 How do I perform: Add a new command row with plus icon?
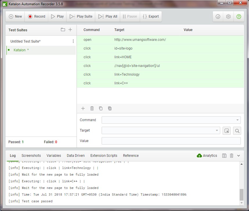tap(83, 108)
